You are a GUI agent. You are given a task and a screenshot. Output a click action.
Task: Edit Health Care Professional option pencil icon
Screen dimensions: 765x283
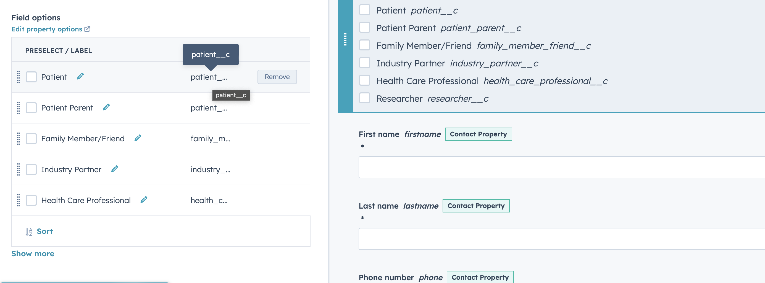click(144, 200)
